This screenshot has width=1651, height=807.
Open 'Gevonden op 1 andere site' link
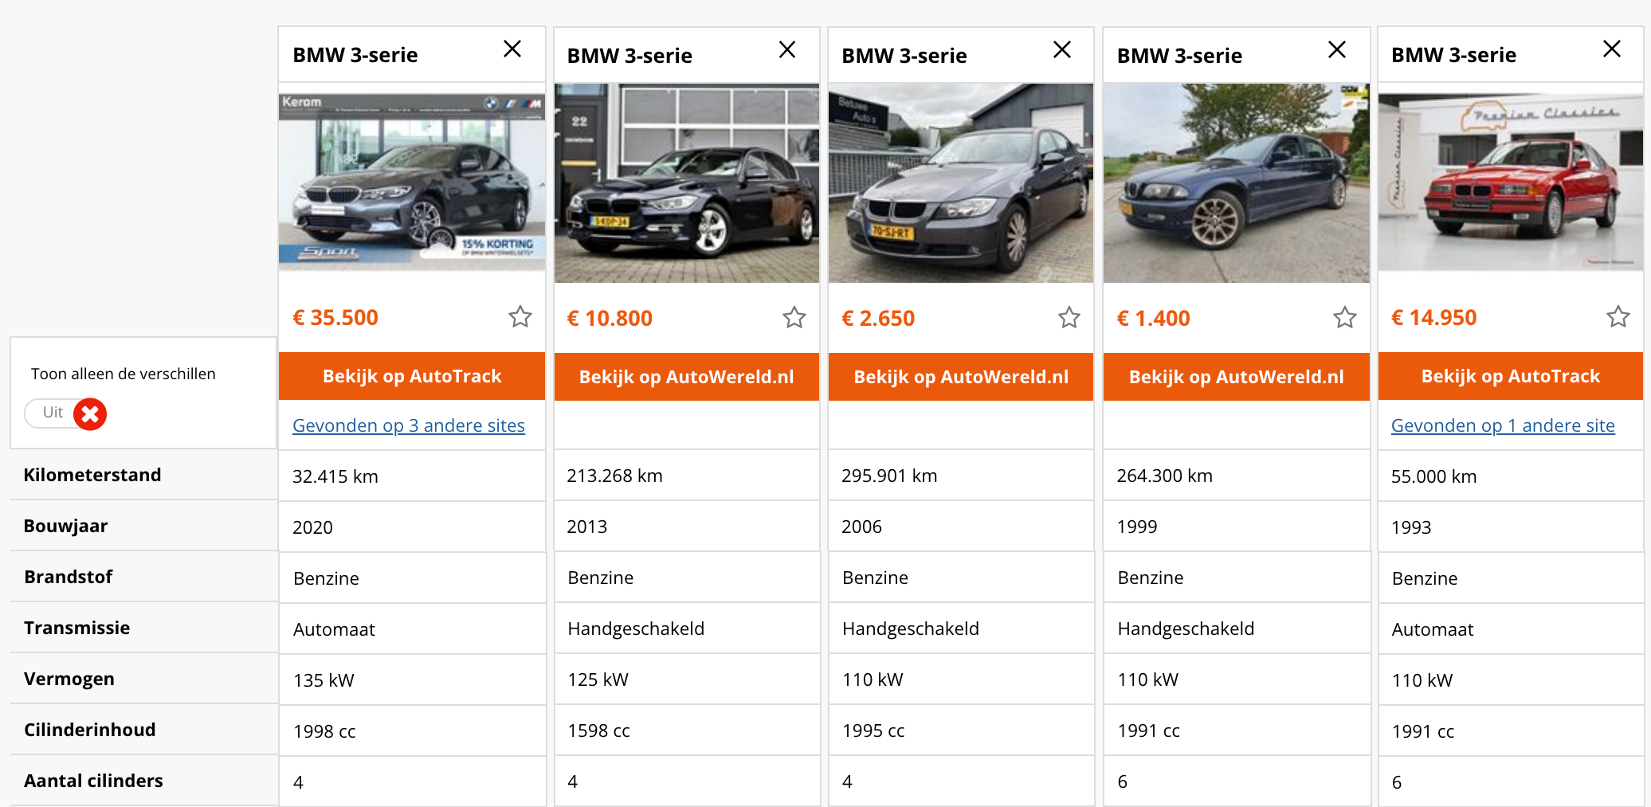tap(1503, 425)
